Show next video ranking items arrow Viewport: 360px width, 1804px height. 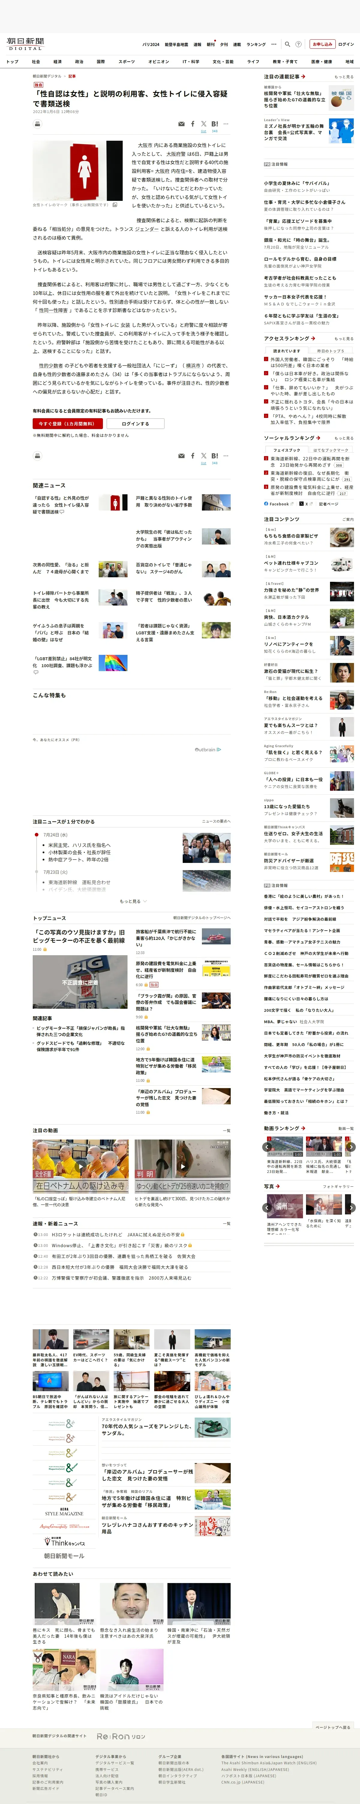[x=351, y=1147]
